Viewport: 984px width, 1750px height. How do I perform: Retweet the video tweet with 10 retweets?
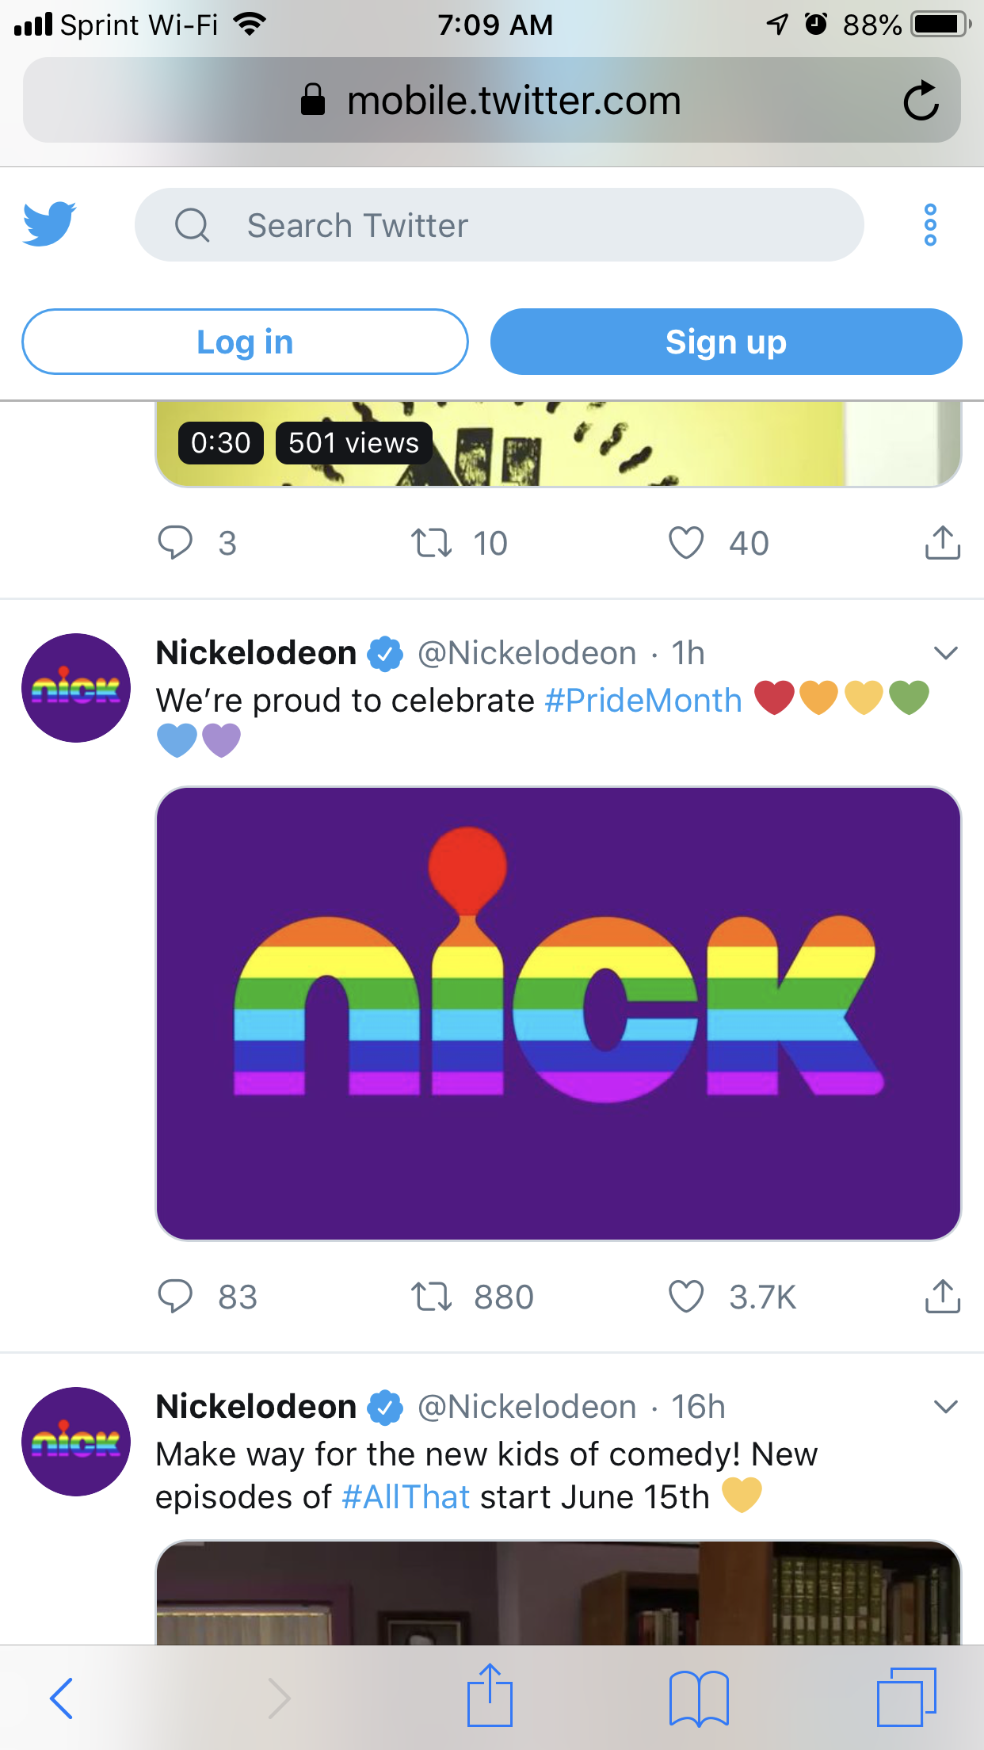[431, 543]
